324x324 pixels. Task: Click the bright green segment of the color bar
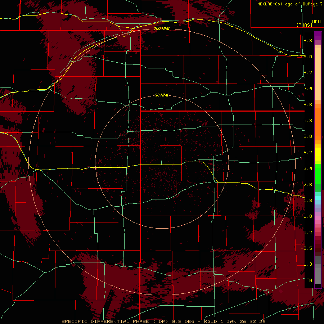[318, 174]
